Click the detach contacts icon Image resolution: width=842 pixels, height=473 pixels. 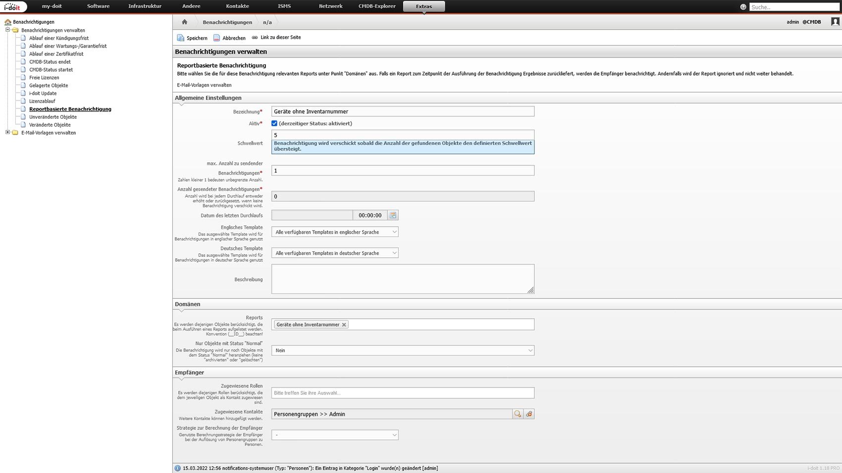529,414
